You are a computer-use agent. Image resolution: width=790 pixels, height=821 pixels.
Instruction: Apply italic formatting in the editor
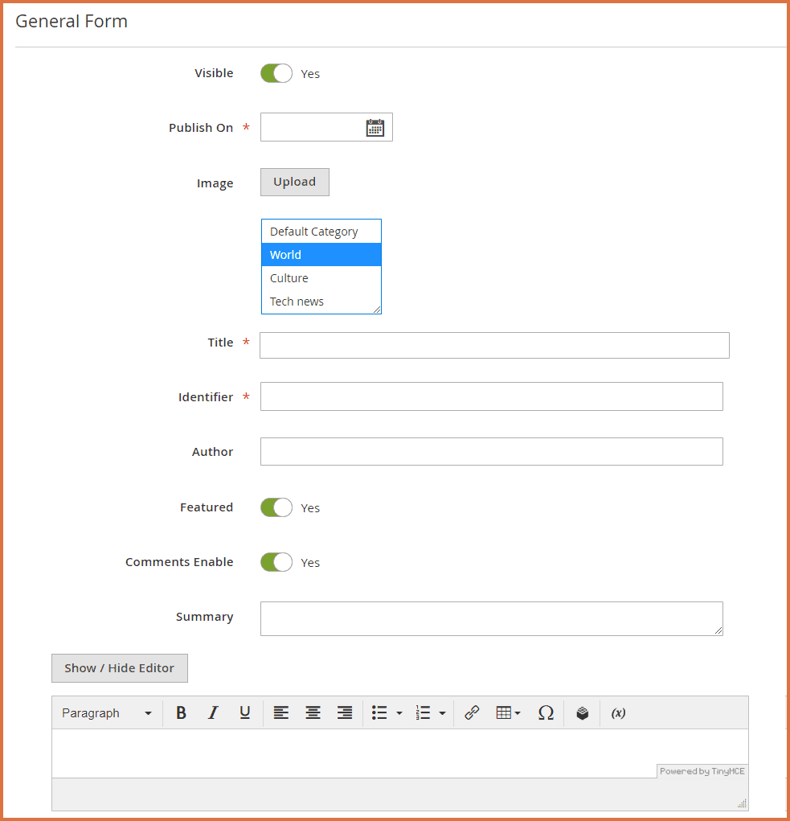[213, 713]
